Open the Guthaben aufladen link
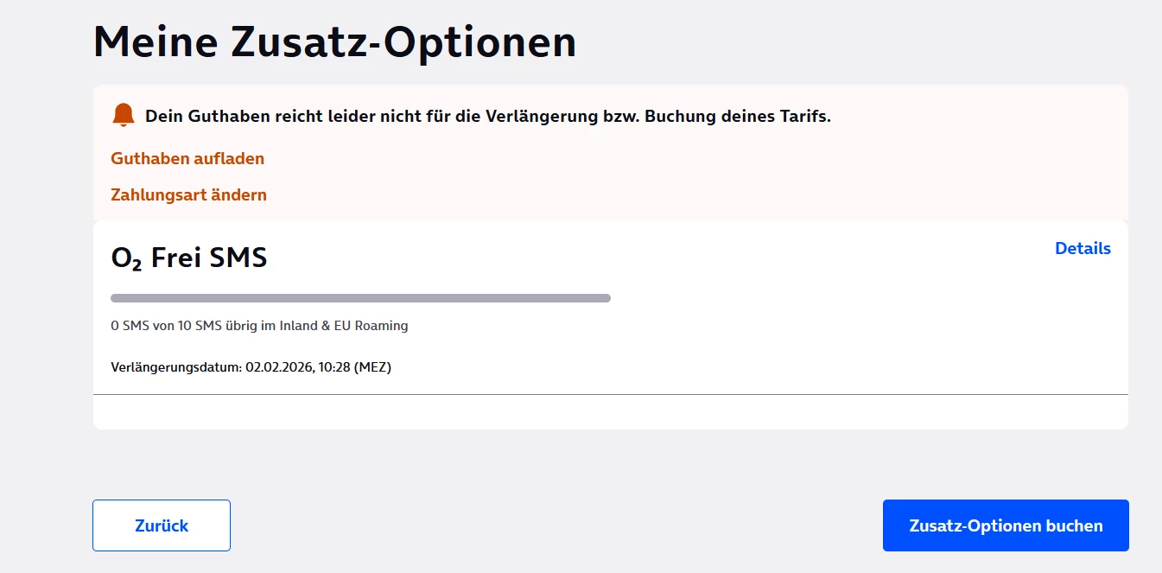 187,159
